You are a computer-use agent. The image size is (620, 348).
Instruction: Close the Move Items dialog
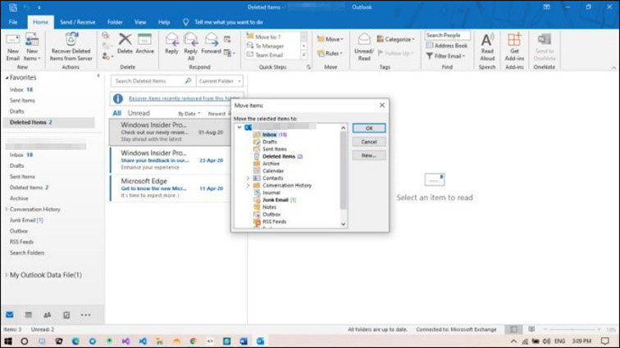click(382, 105)
